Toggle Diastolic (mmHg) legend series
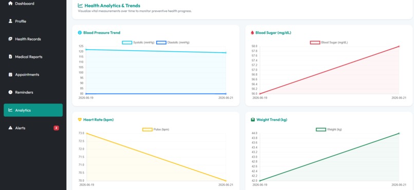 pos(173,43)
